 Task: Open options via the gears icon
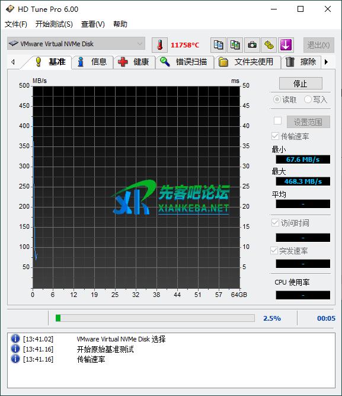[x=269, y=45]
